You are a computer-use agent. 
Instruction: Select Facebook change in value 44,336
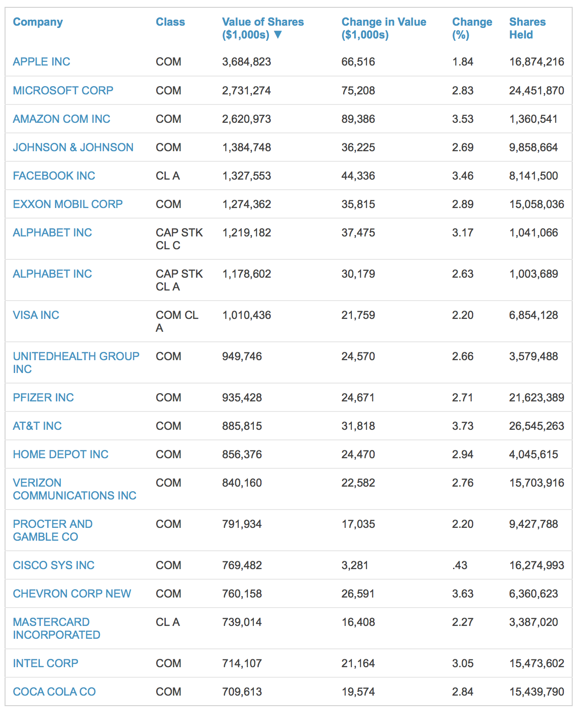point(358,176)
